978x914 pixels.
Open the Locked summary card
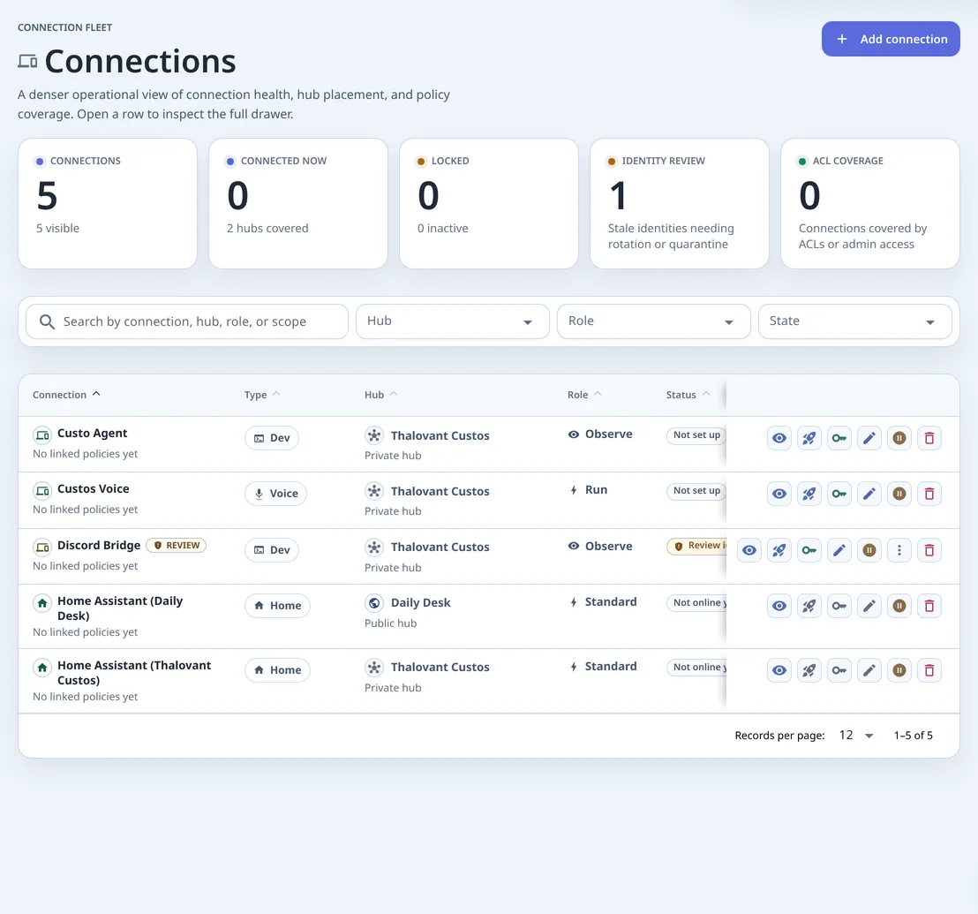[489, 203]
